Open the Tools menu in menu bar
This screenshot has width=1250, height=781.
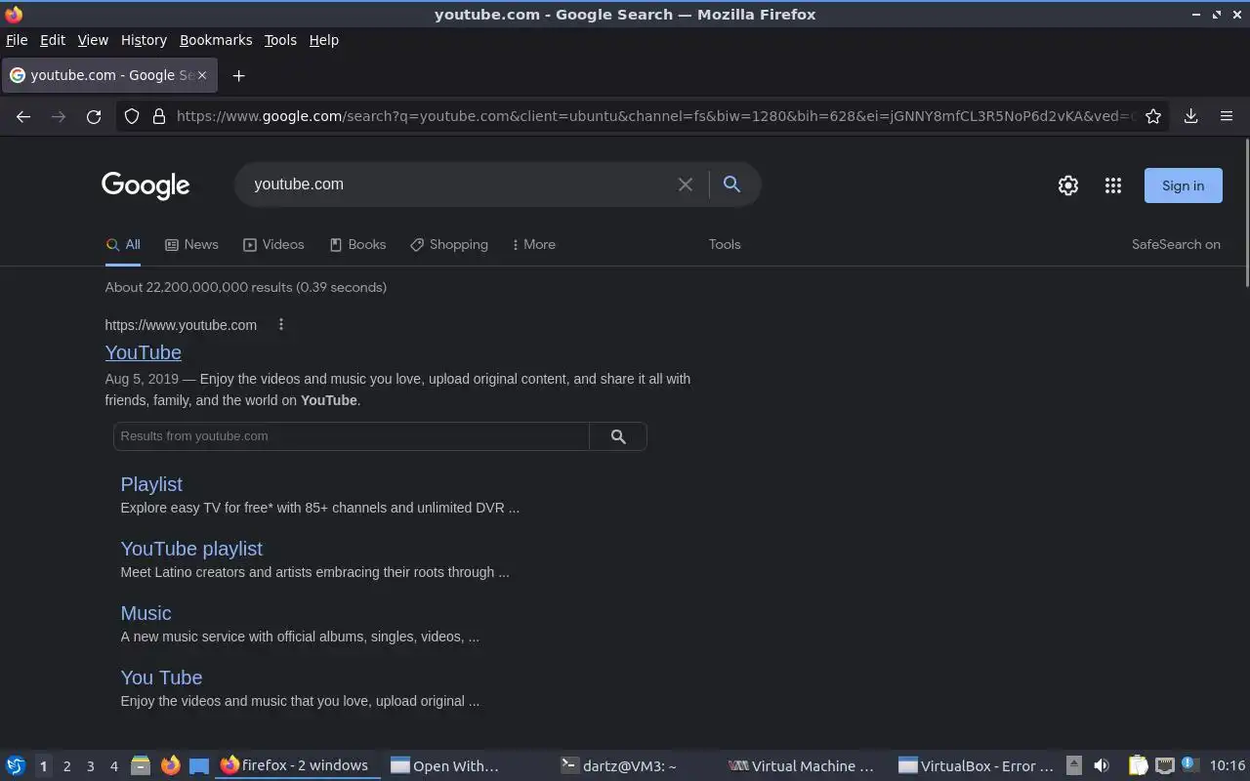[280, 40]
